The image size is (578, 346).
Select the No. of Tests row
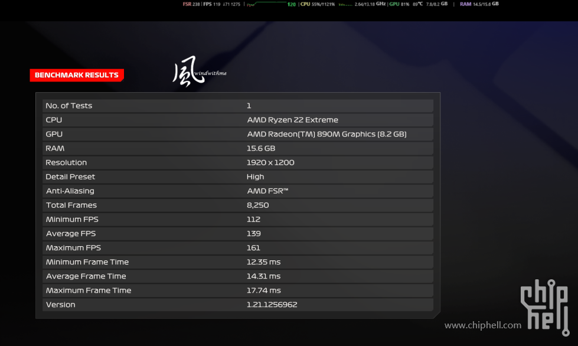click(x=238, y=106)
